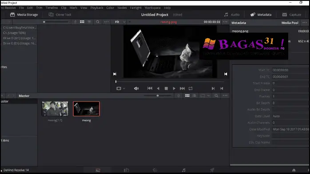Select Drive E in media storage
The height and width of the screenshot is (174, 310).
pyautogui.click(x=20, y=43)
